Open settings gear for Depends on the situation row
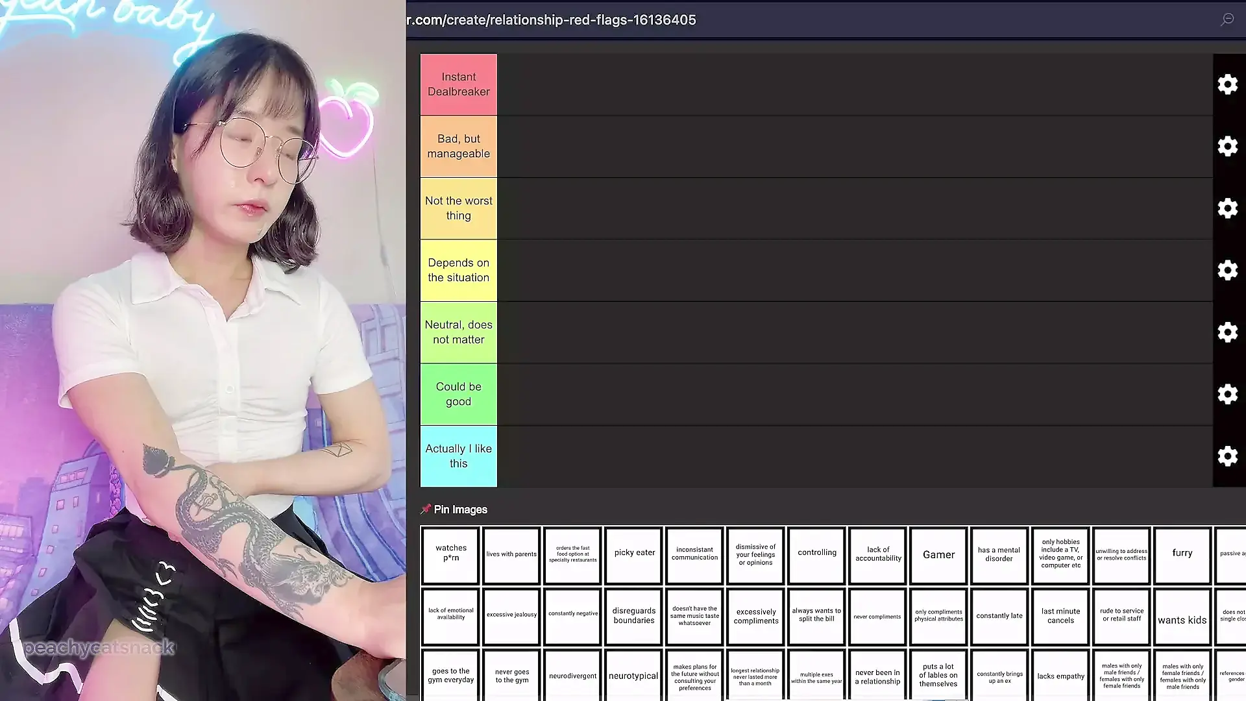 click(1227, 270)
